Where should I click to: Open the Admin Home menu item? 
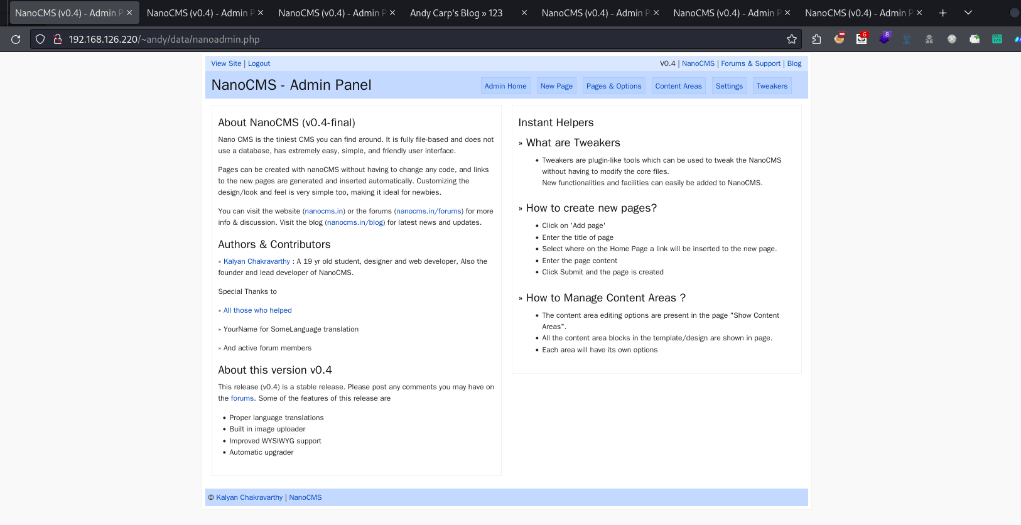point(505,86)
